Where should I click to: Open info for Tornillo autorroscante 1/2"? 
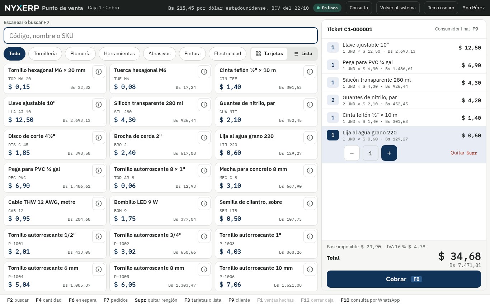click(x=99, y=236)
